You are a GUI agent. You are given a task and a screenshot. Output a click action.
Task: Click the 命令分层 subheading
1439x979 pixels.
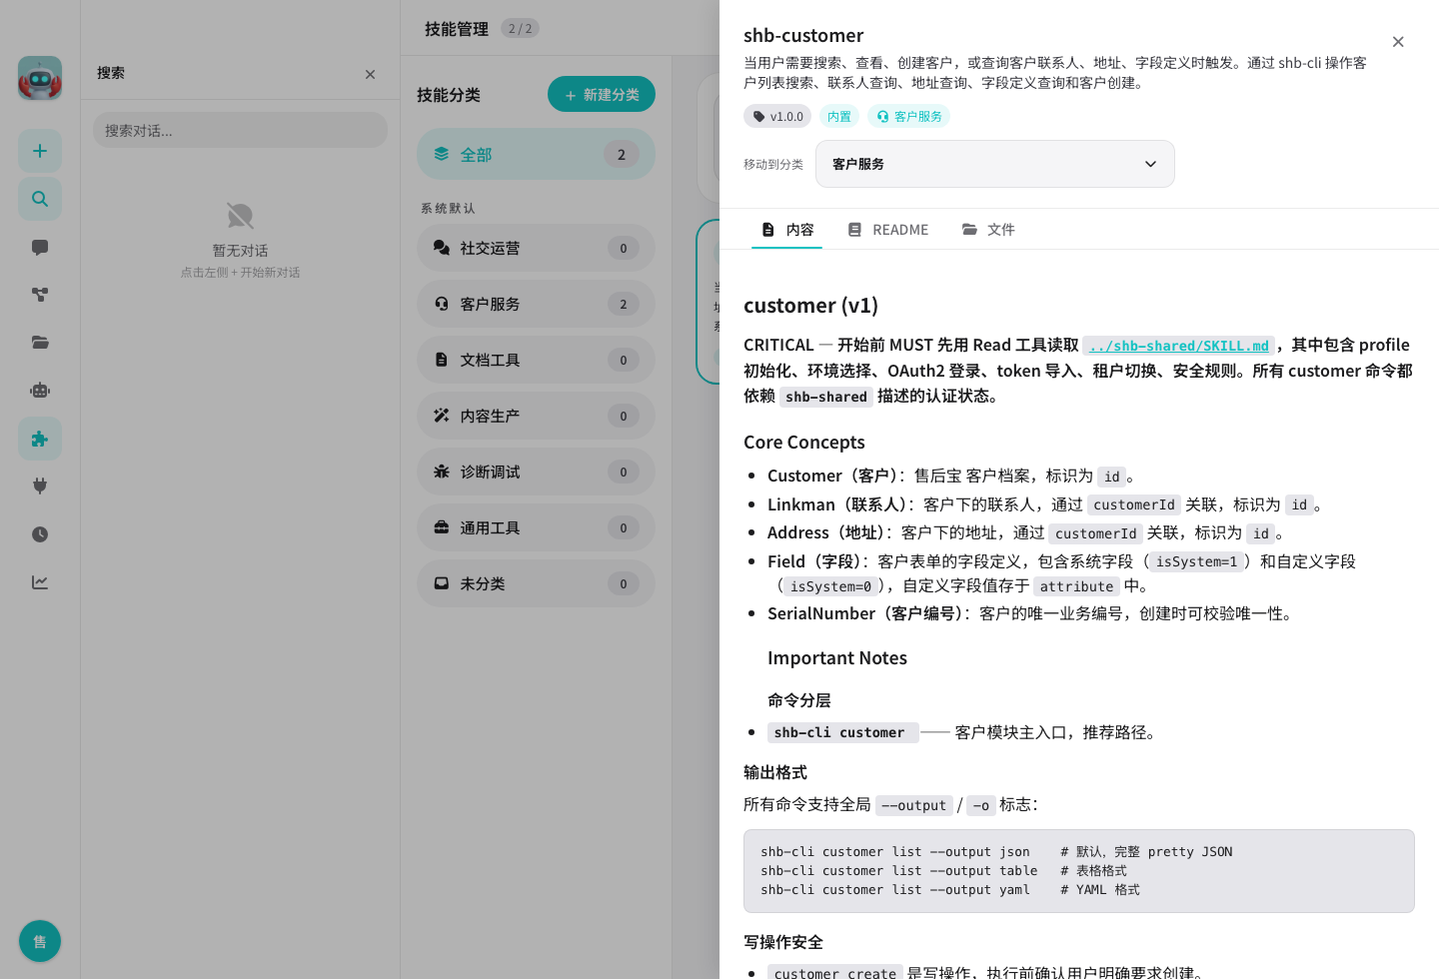[x=799, y=700]
